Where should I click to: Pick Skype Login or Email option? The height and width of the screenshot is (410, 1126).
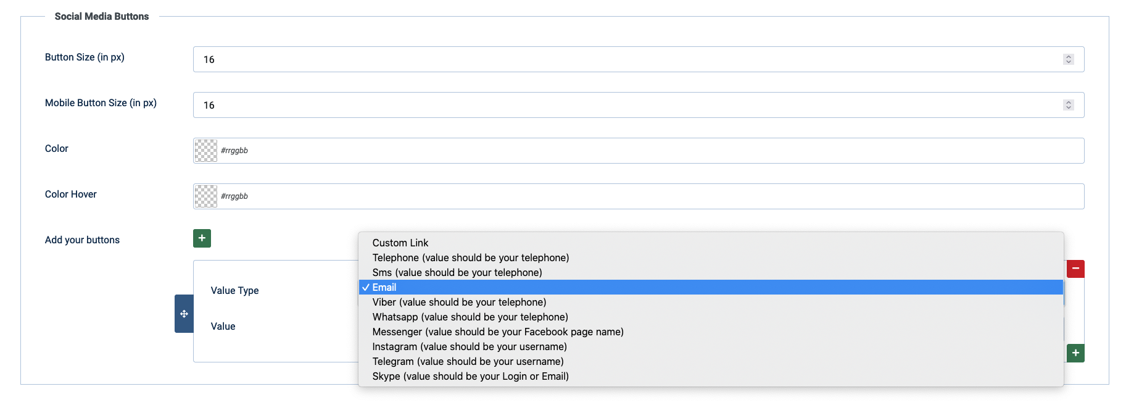tap(470, 377)
